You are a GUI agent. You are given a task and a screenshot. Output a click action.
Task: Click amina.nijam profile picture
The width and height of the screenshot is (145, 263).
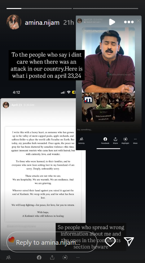coord(14,22)
